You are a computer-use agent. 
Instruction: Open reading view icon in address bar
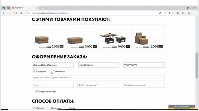coord(165,13)
